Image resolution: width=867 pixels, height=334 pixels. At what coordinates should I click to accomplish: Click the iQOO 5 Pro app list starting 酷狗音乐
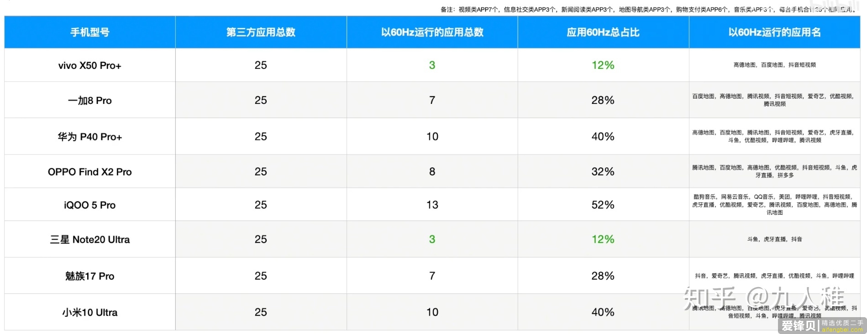pyautogui.click(x=774, y=205)
